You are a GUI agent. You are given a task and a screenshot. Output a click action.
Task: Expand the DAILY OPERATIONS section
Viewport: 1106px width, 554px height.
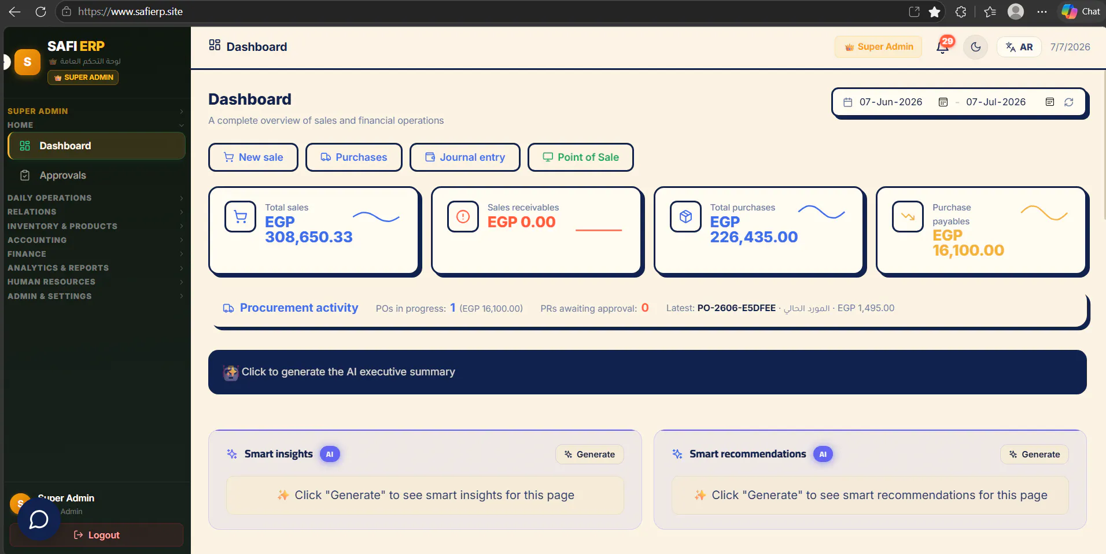[x=95, y=198]
